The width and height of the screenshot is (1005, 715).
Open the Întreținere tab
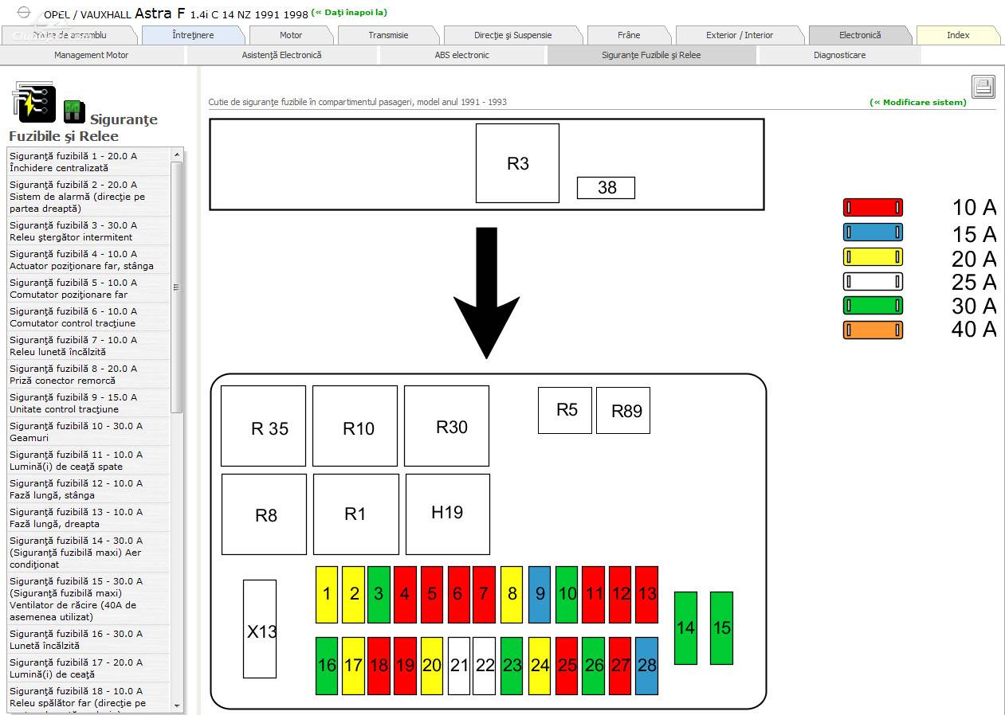pyautogui.click(x=193, y=35)
